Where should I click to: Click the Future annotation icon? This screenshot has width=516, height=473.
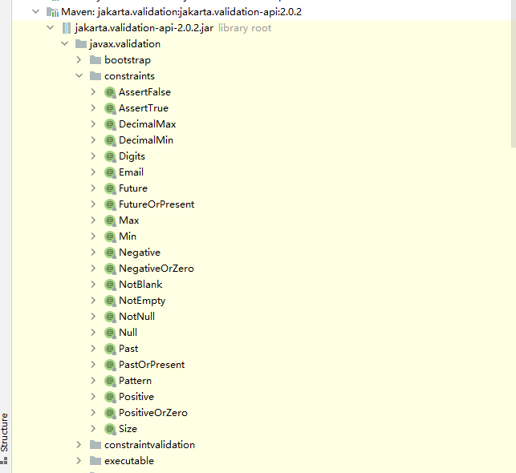(110, 188)
